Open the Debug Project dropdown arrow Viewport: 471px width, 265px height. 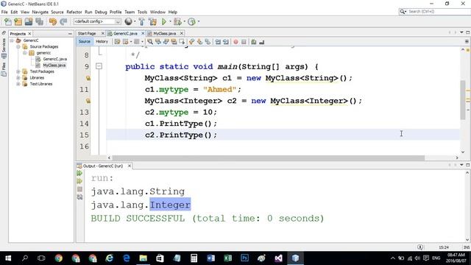click(184, 21)
